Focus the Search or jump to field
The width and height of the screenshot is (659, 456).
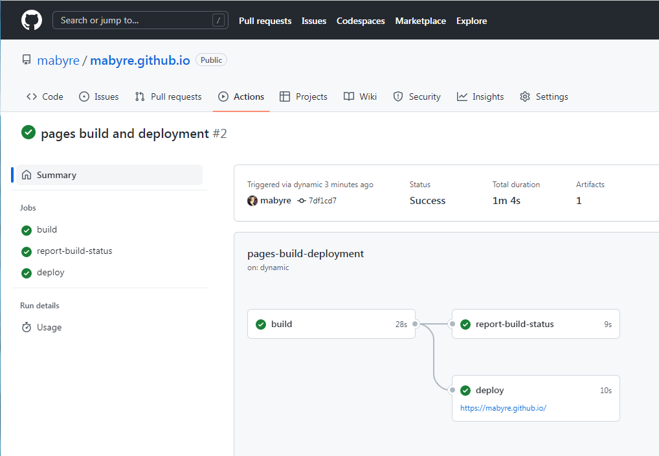coord(140,20)
